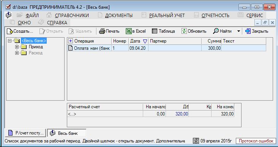Click the bank stack icon left of ФАЙЛ
This screenshot has width=278, height=147.
pos(8,15)
